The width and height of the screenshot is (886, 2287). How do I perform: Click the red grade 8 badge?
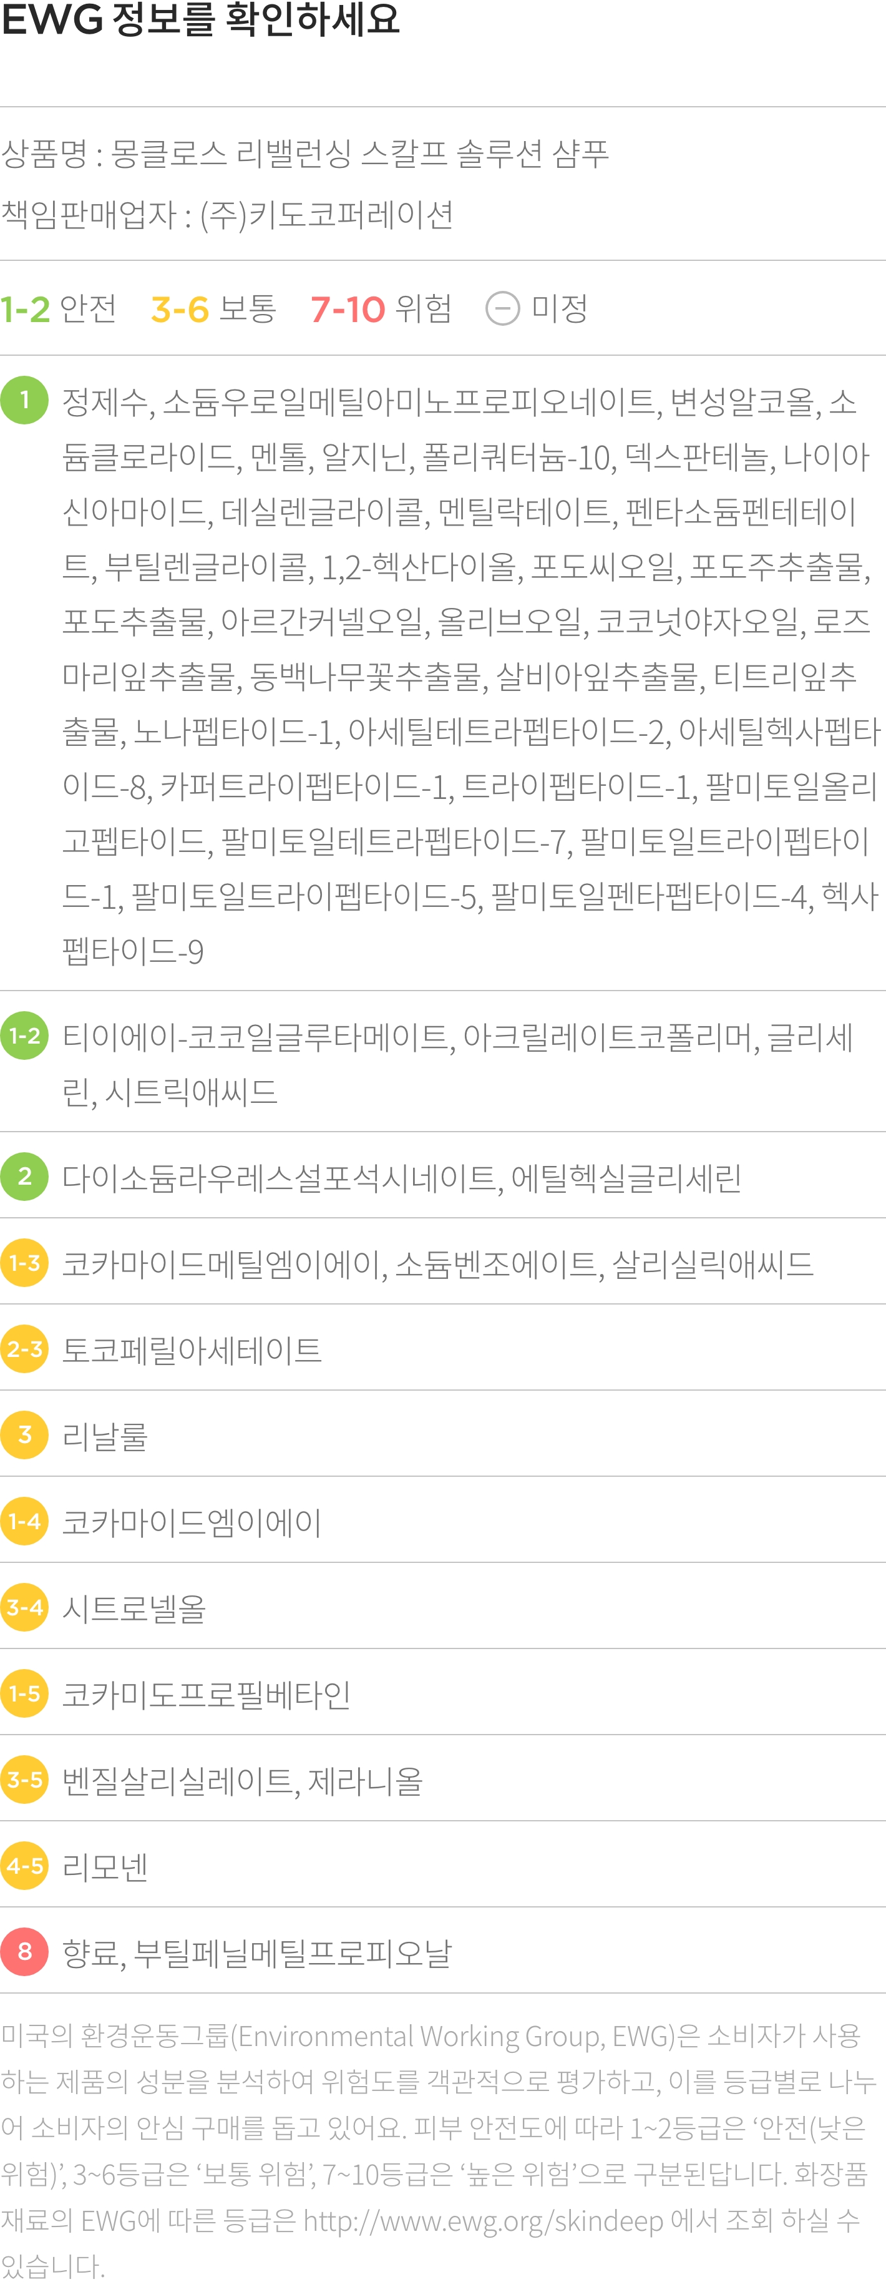click(24, 1951)
